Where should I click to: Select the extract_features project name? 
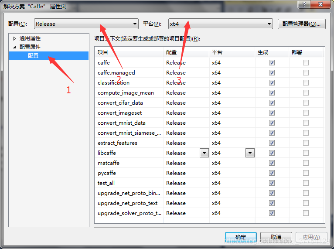click(117, 143)
